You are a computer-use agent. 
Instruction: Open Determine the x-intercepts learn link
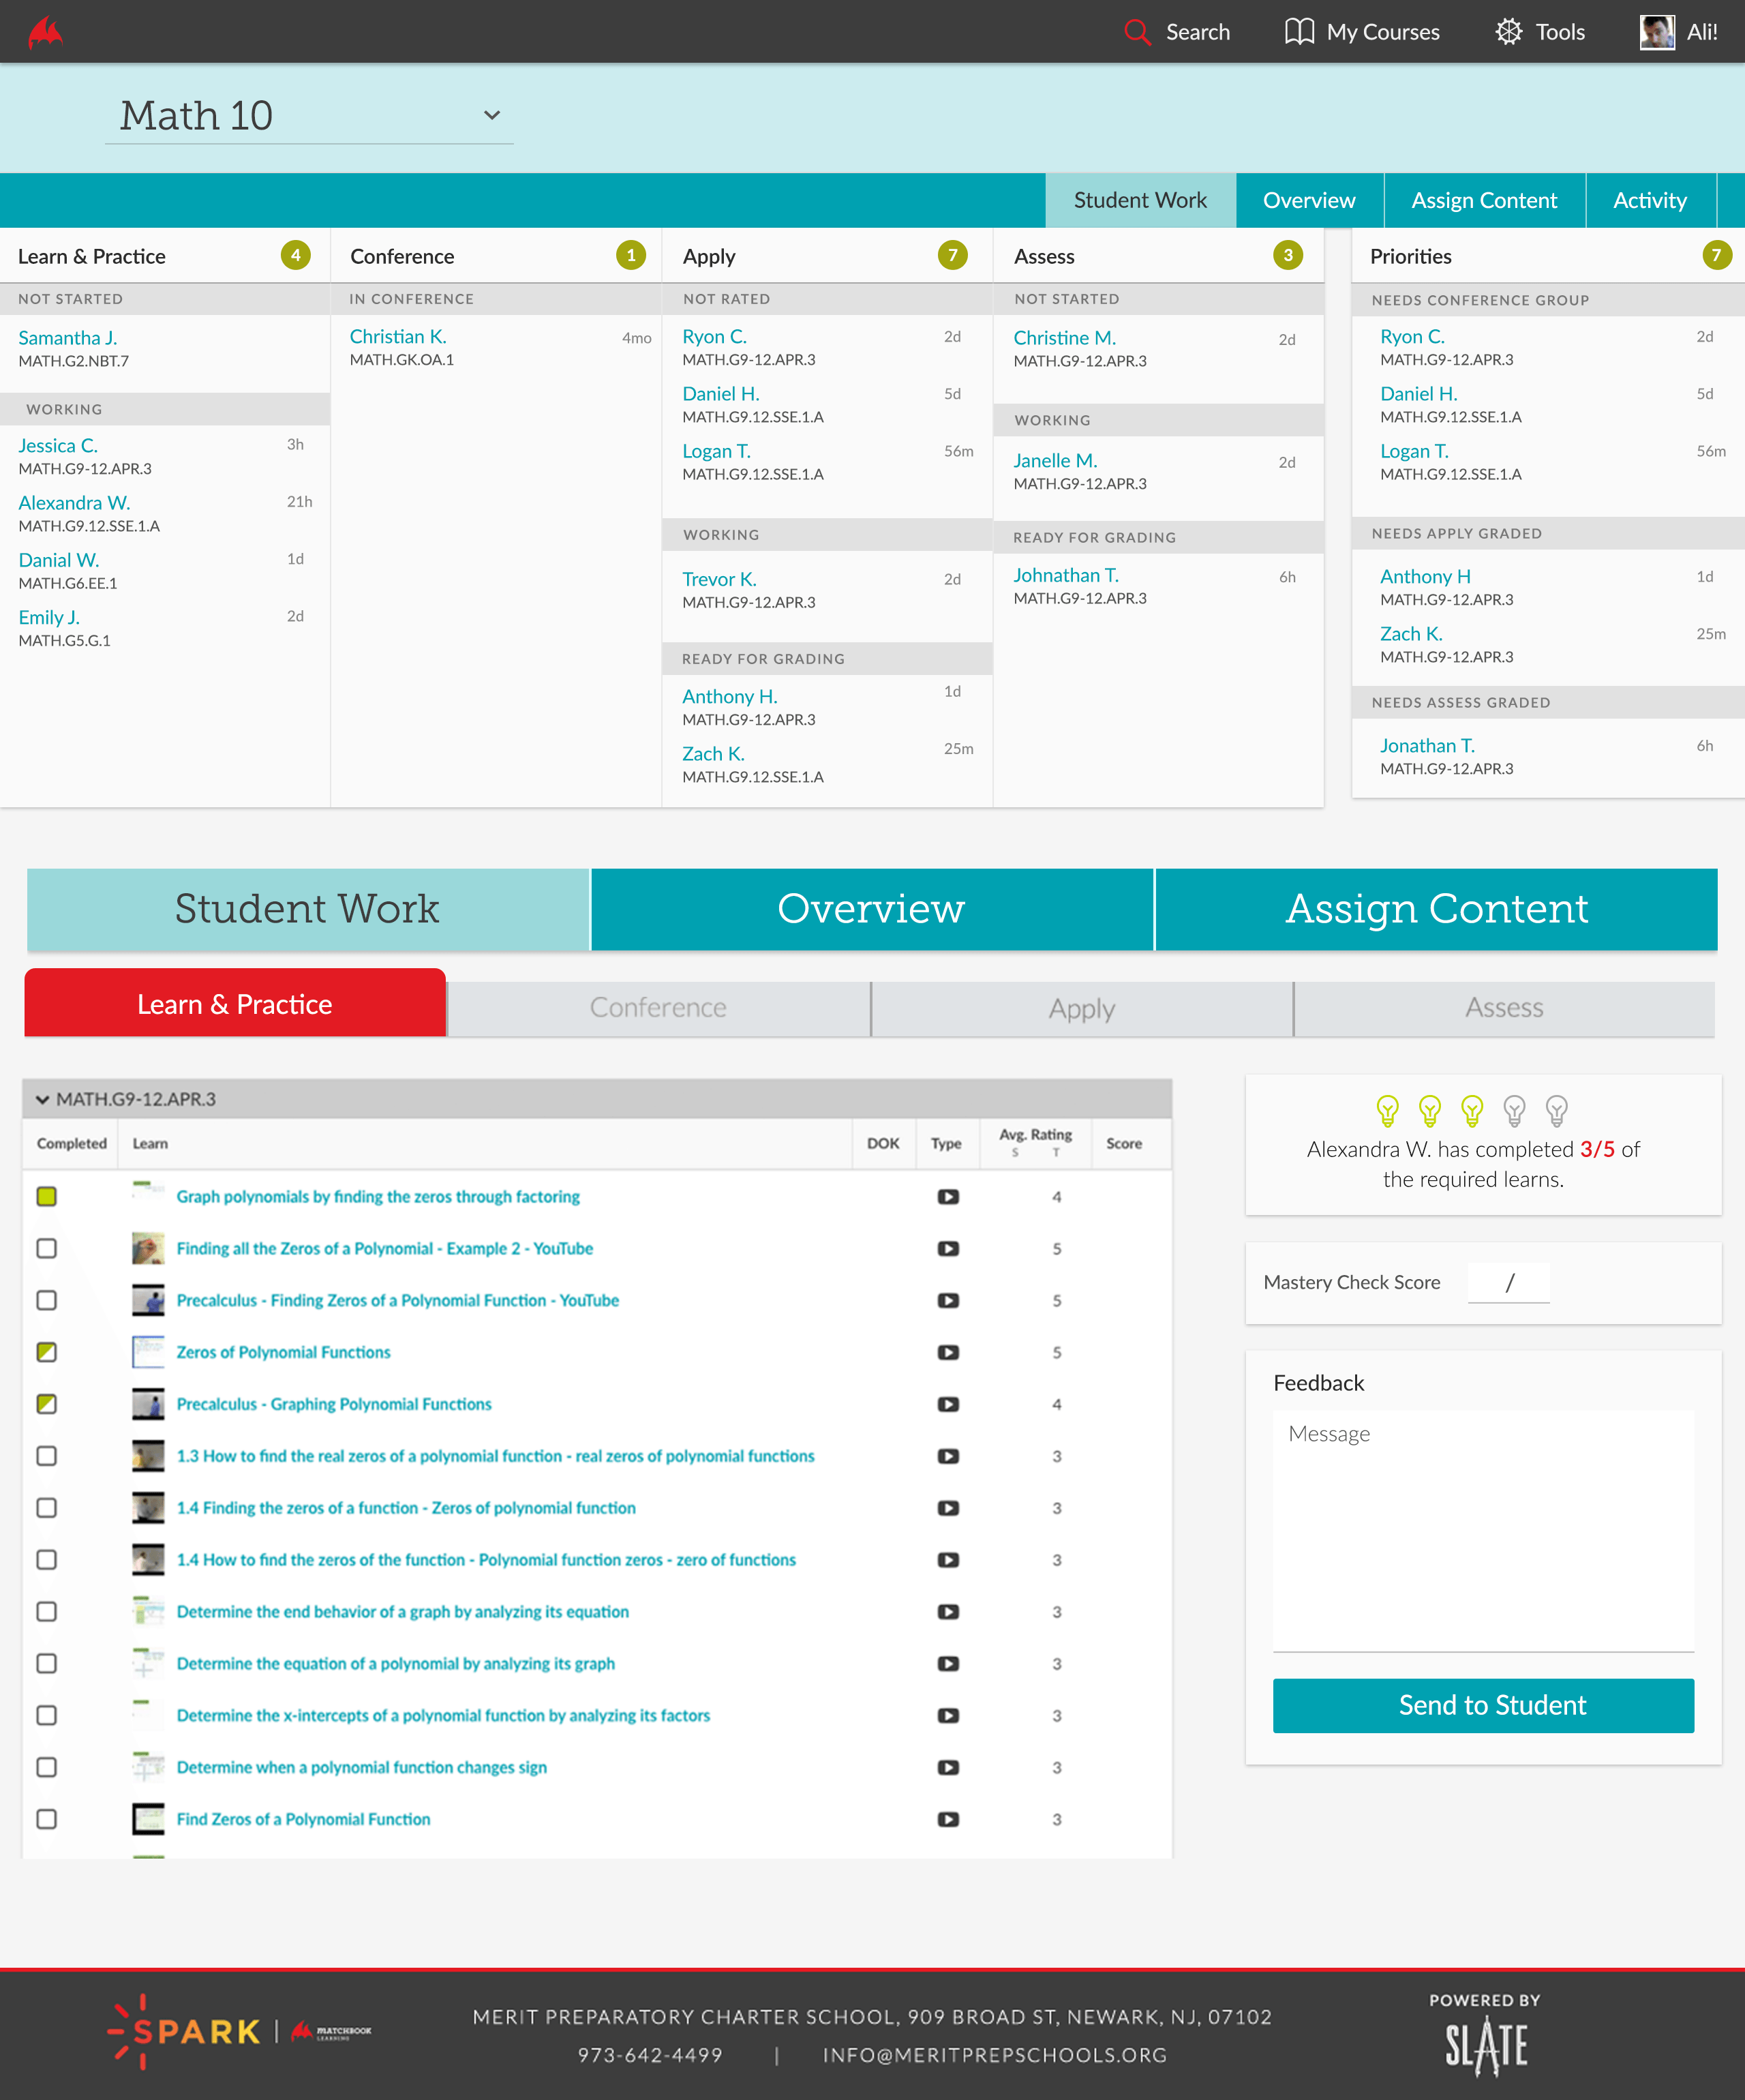tap(443, 1716)
